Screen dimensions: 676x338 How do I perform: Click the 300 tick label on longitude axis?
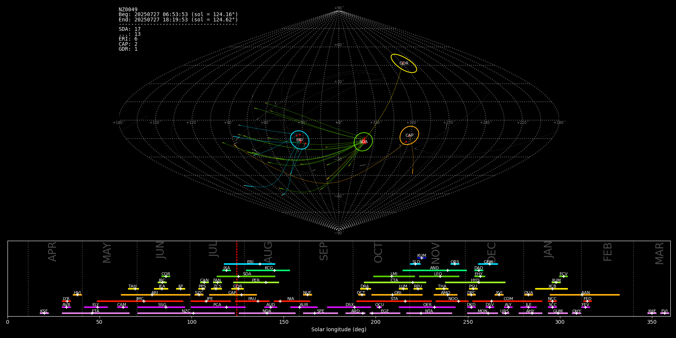click(x=560, y=322)
